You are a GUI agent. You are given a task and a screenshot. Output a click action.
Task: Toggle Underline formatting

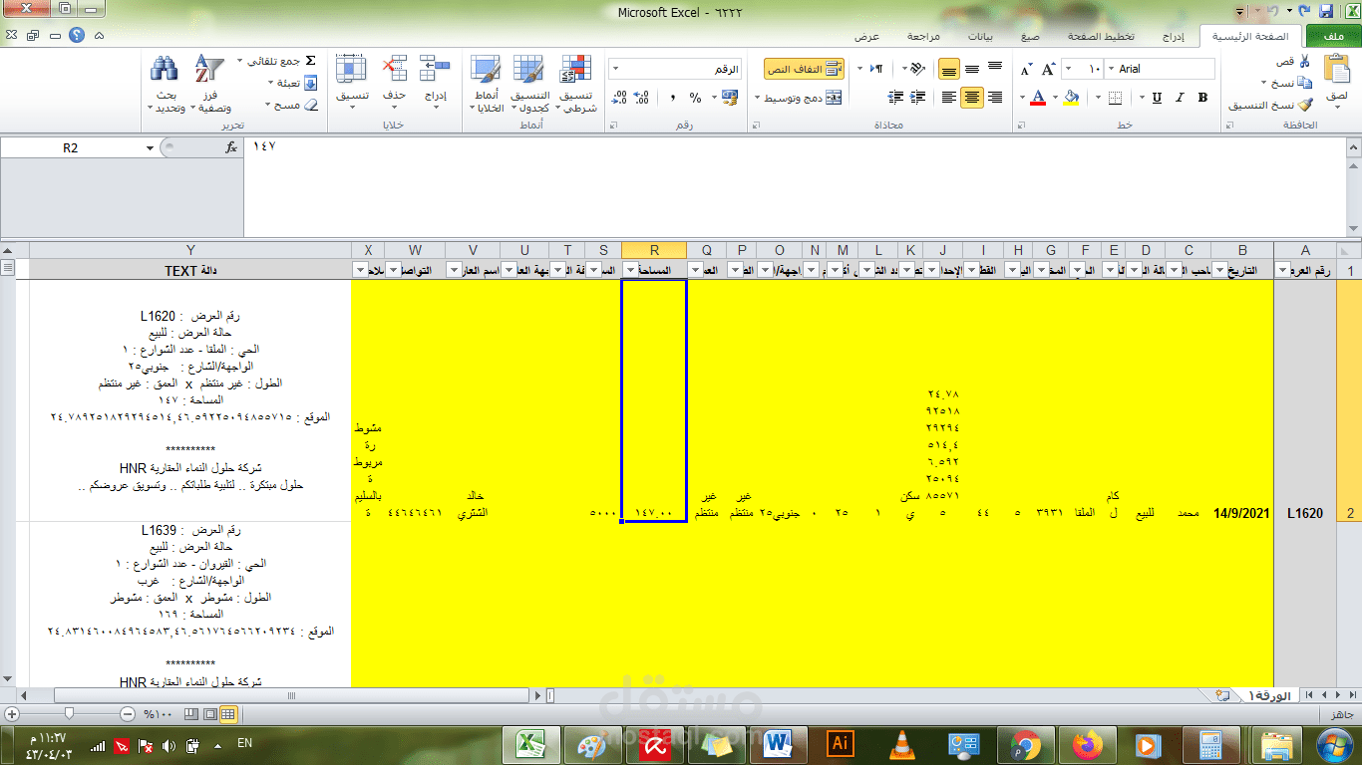[1157, 98]
